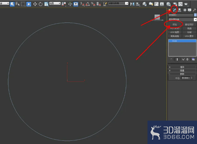Image resolution: width=197 pixels, height=144 pixels.
Task: Apply the FFD 3x3x3 modifier button
Action: click(175, 28)
